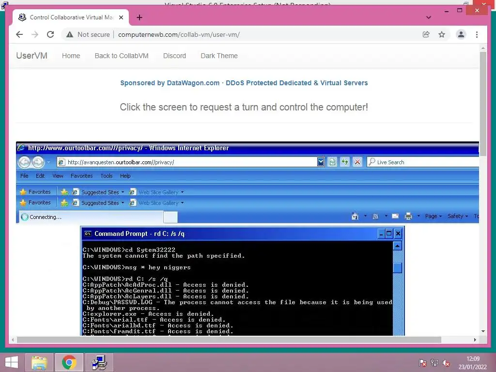Click the IE back button in the VM
The width and height of the screenshot is (496, 372).
(x=24, y=162)
